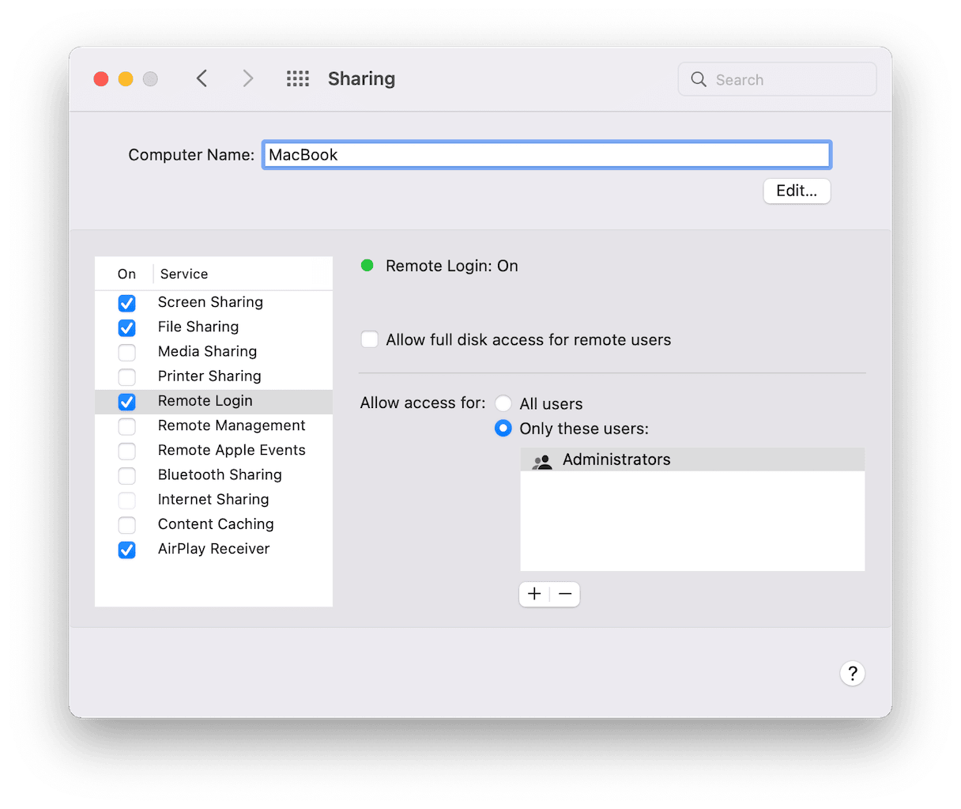Click the forward navigation arrow
This screenshot has width=961, height=809.
247,78
